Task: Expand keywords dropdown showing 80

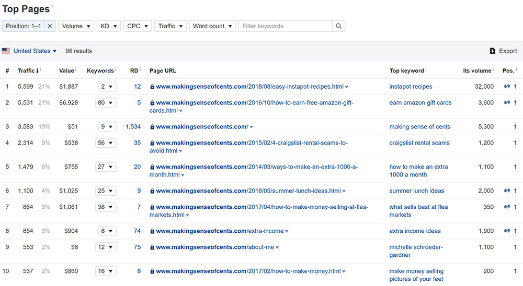Action: 106,102
